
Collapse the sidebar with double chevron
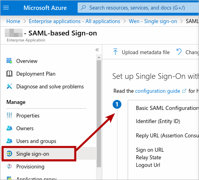(x=97, y=50)
